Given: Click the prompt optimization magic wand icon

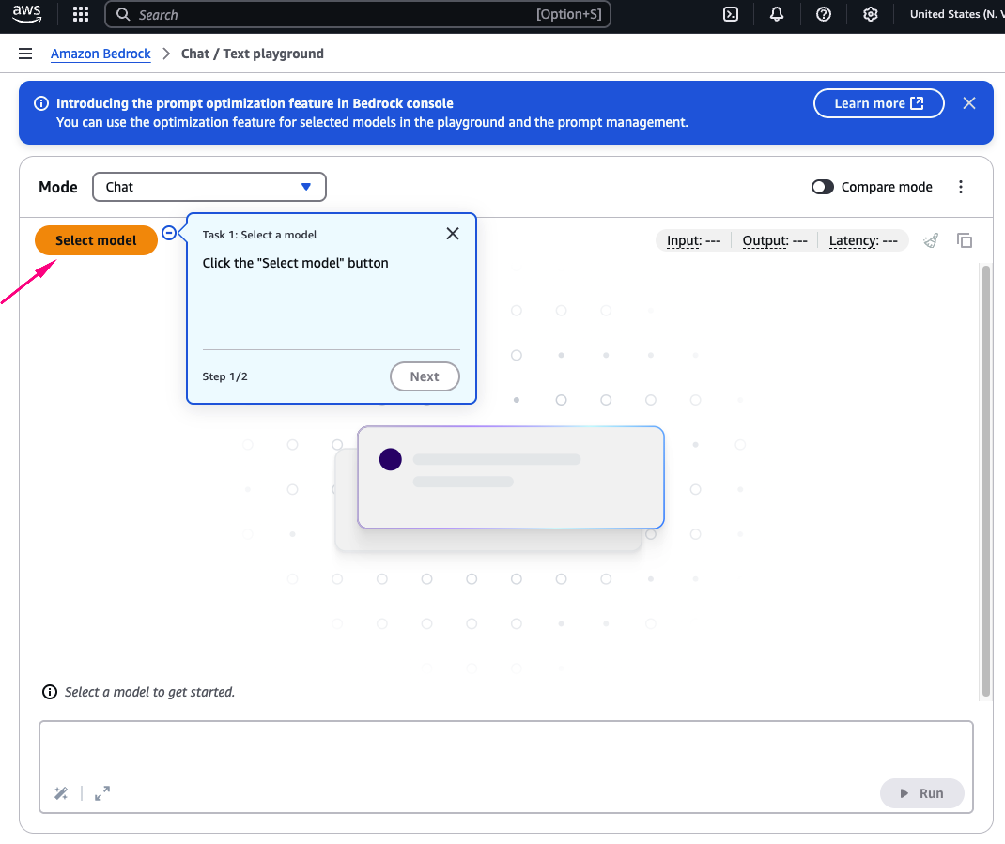Looking at the screenshot, I should (x=61, y=793).
